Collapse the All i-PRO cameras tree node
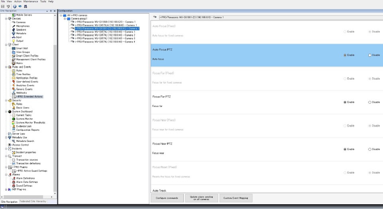The image size is (383, 209). tap(61, 15)
